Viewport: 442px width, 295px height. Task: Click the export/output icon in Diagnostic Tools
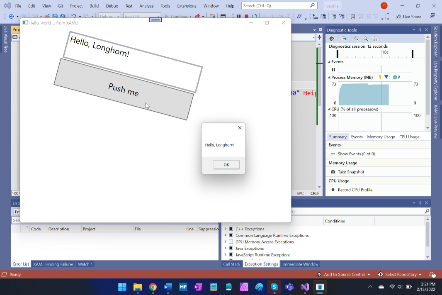click(x=344, y=39)
